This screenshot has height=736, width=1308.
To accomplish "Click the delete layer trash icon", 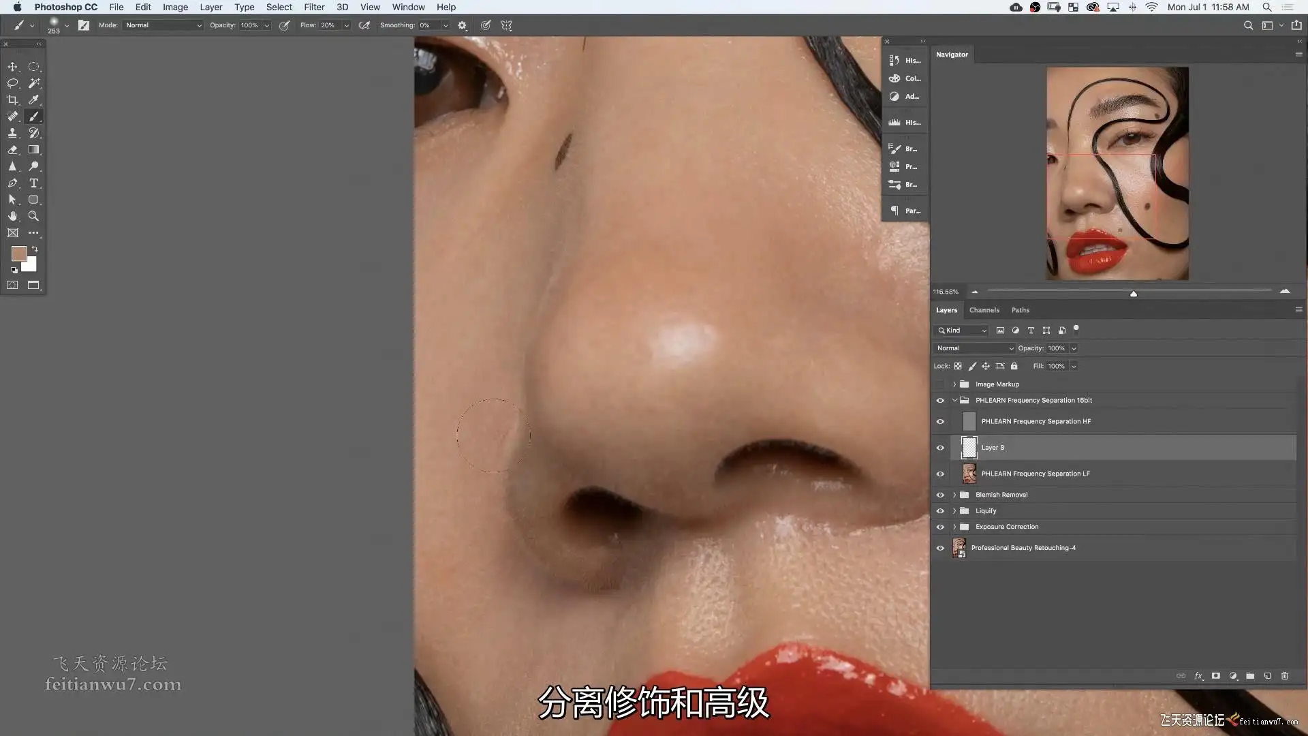I will click(x=1285, y=676).
